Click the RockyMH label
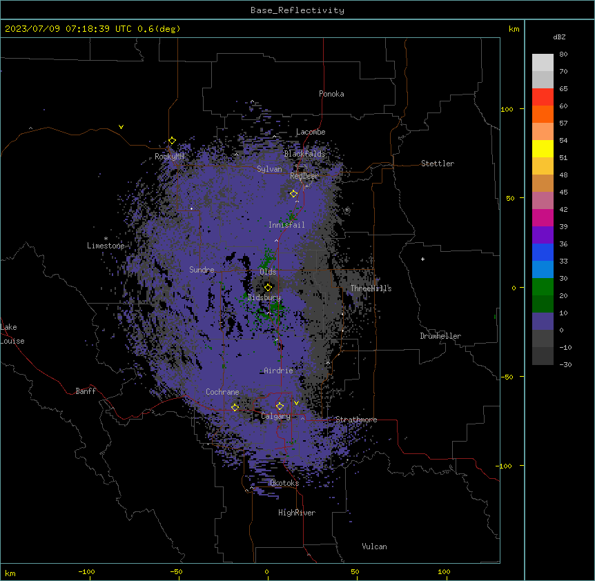Screen dimensions: 595x581 (x=169, y=157)
